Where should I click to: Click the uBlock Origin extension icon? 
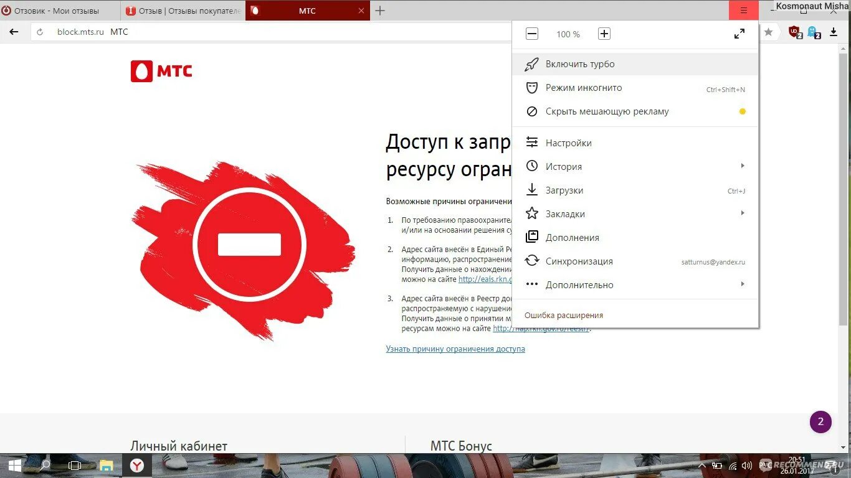[x=794, y=32]
